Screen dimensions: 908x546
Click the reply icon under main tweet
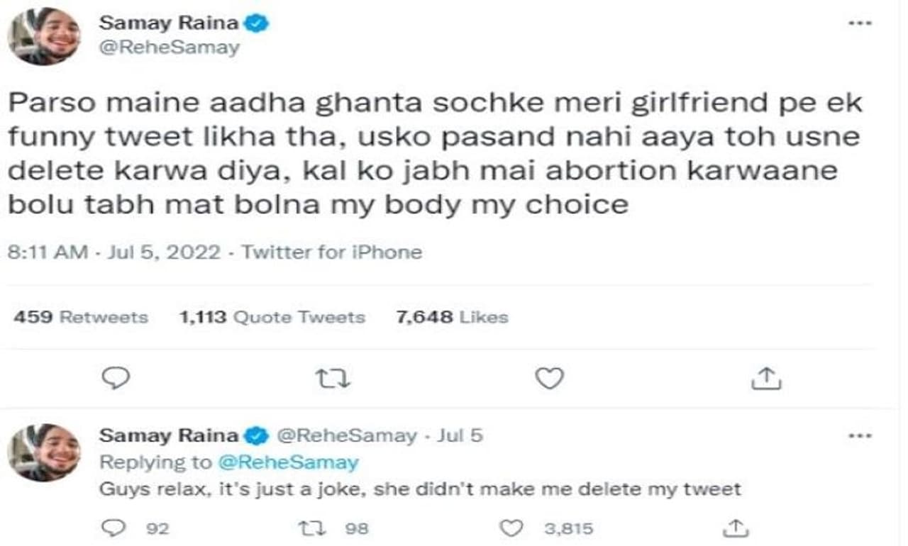[116, 379]
